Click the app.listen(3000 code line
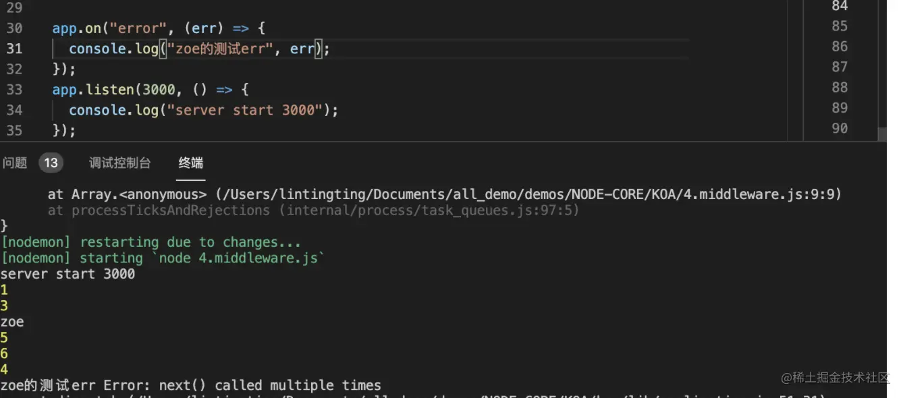This screenshot has height=398, width=903. (150, 90)
